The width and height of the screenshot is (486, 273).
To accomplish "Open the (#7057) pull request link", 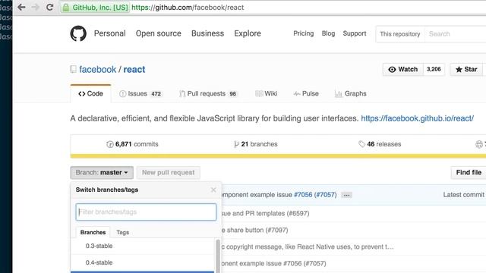I will tap(326, 195).
